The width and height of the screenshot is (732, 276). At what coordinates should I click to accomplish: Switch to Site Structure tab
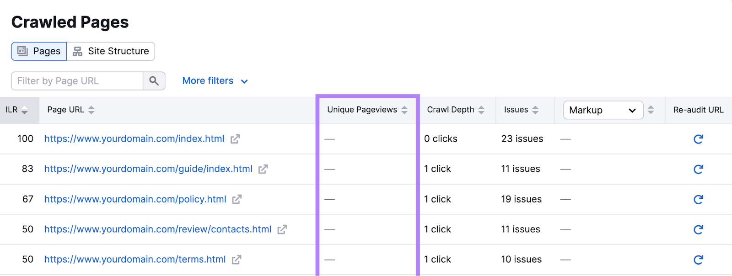111,51
